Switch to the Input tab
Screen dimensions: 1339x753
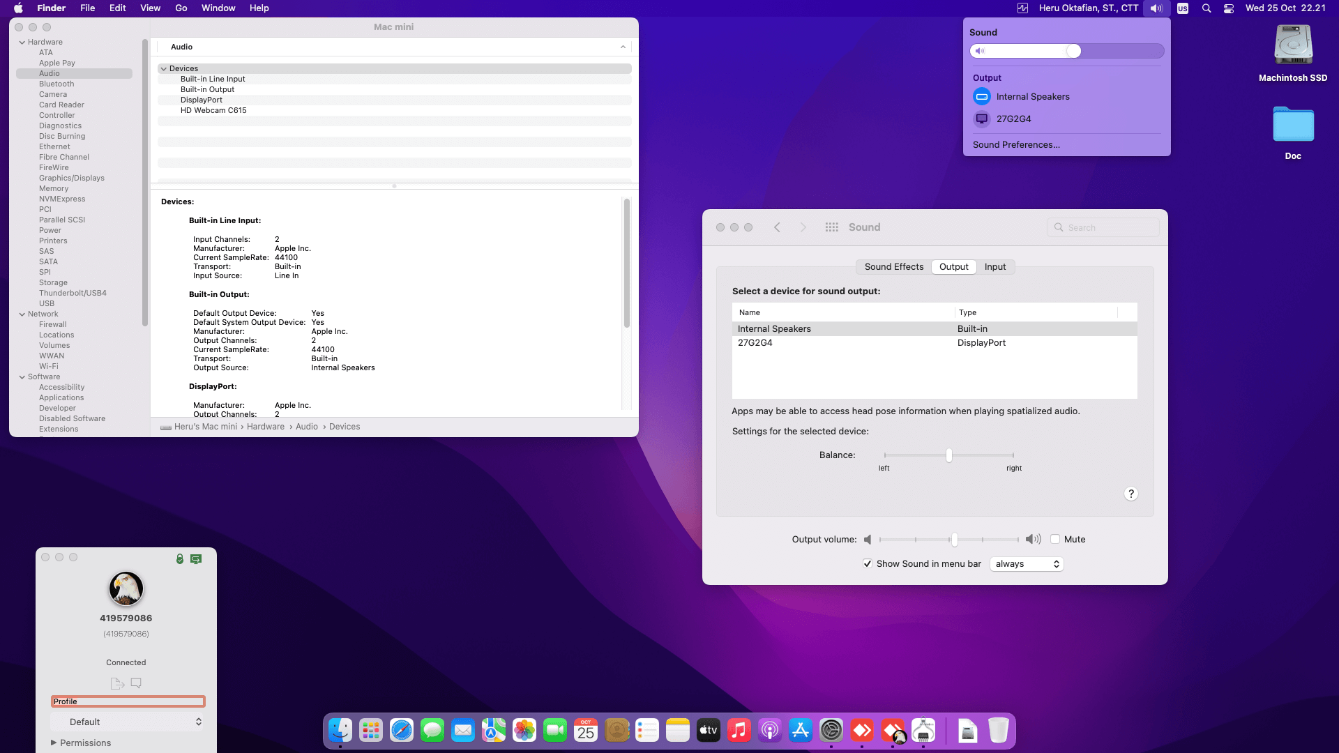click(995, 266)
